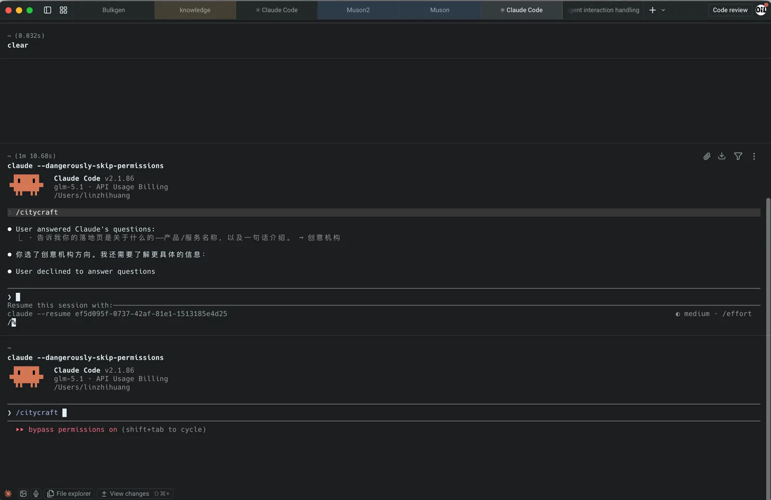Screen dimensions: 771x500
Task: Switch to the Muson2 tab
Action: (x=358, y=10)
